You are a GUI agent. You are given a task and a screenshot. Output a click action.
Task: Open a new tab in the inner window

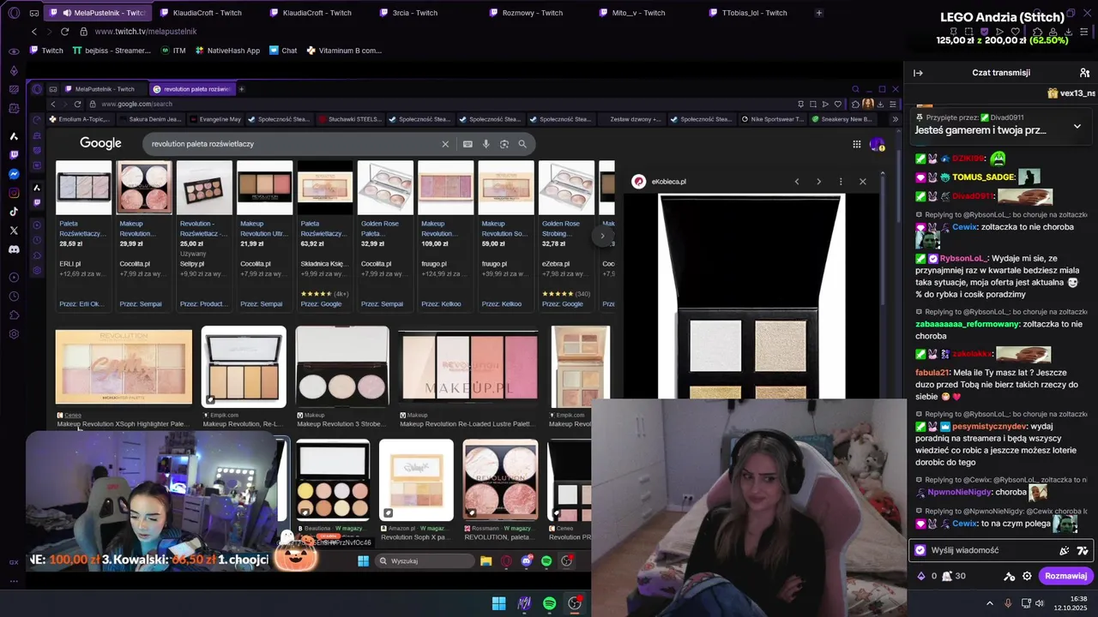click(241, 89)
